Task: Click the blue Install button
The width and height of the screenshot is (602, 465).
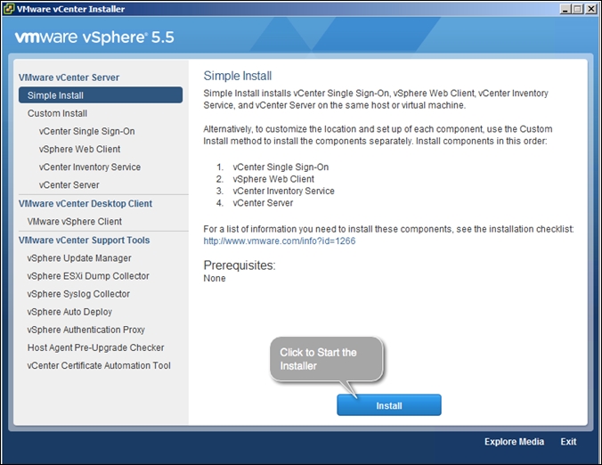Action: point(389,405)
